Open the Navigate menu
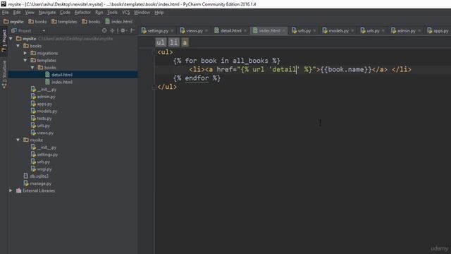This screenshot has width=451, height=254. (47, 13)
